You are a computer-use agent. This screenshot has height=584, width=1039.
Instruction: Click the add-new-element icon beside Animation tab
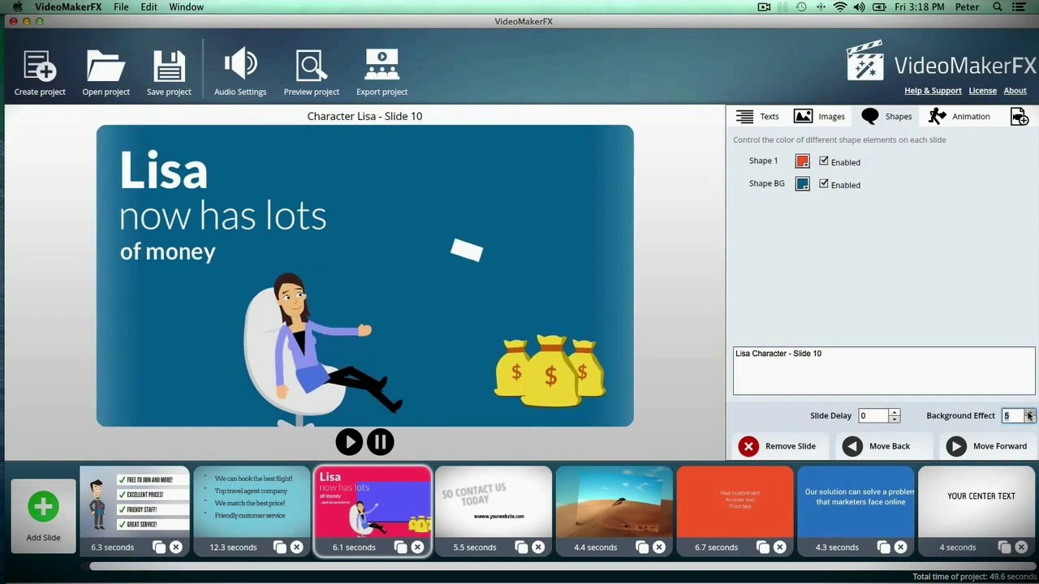tap(1020, 117)
